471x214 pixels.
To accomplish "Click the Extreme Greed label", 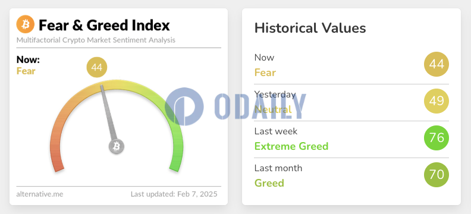I will [291, 146].
